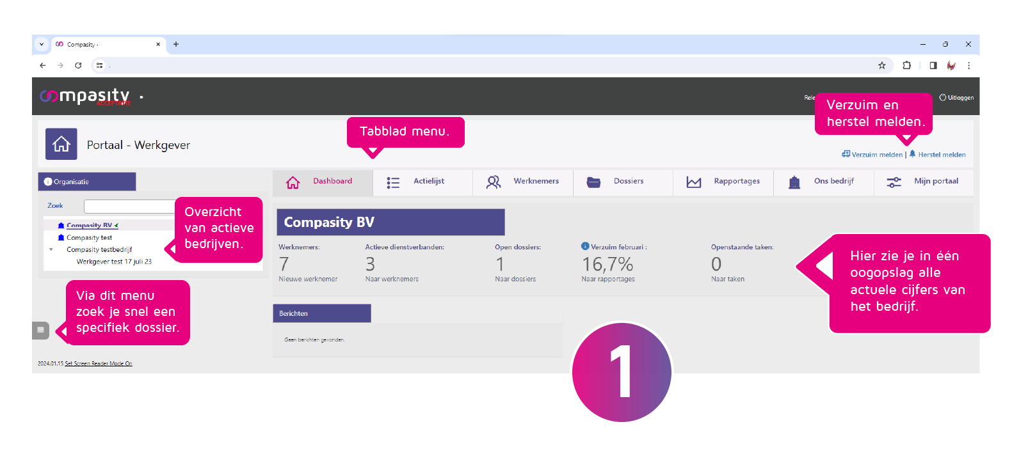Follow the Naar dossiers link
This screenshot has width=1028, height=454.
pyautogui.click(x=515, y=279)
